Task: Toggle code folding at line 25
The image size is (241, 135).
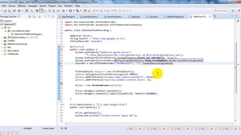Action: (x=64, y=47)
